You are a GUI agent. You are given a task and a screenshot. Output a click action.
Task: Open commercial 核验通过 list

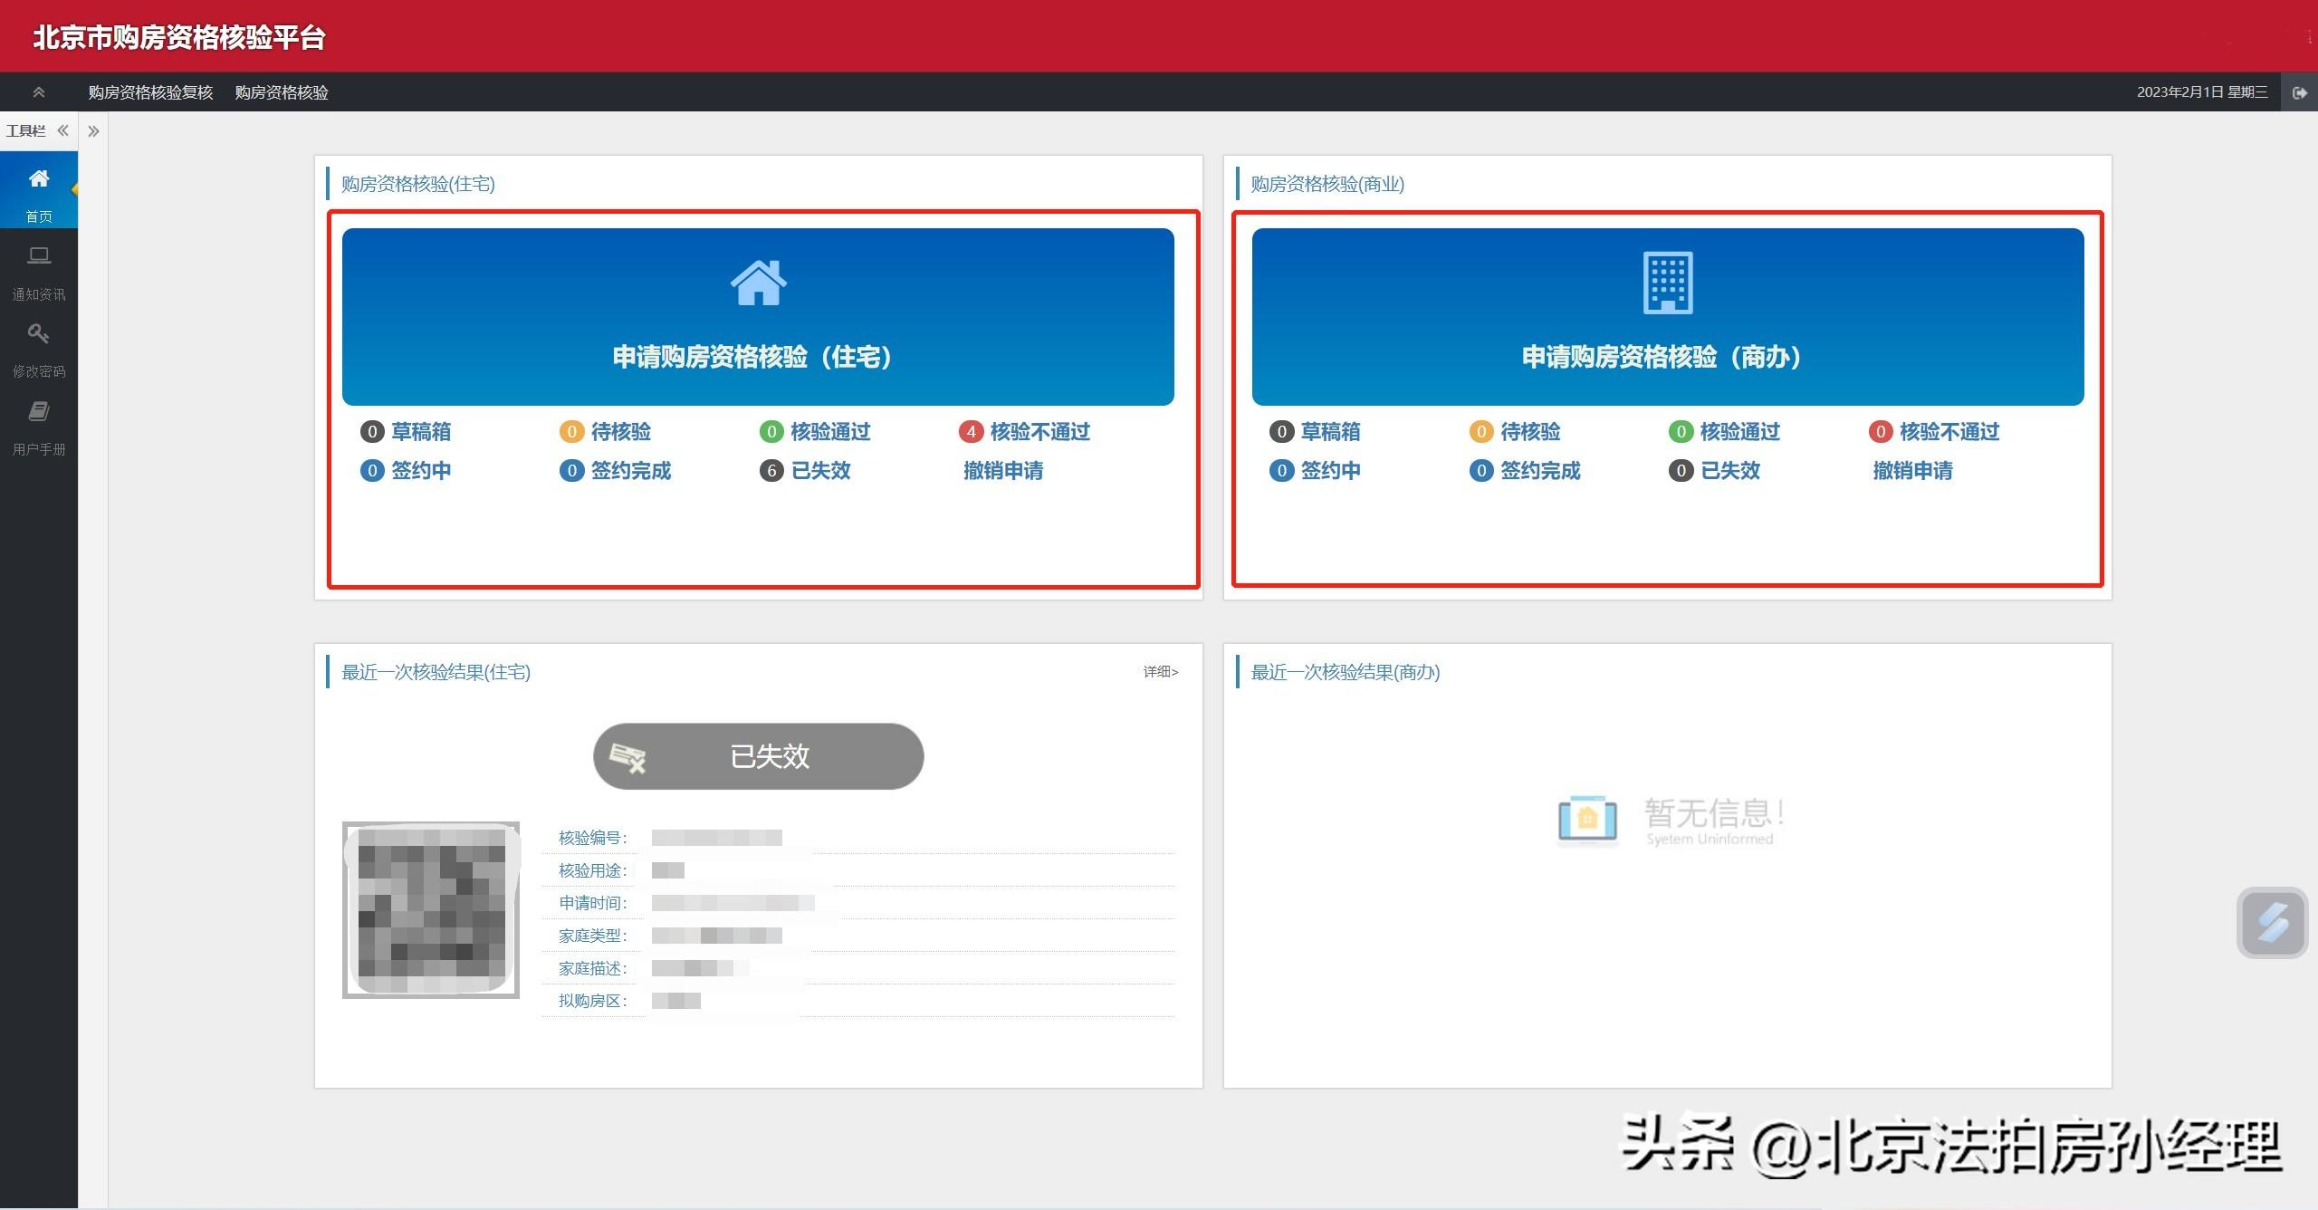coord(1725,432)
